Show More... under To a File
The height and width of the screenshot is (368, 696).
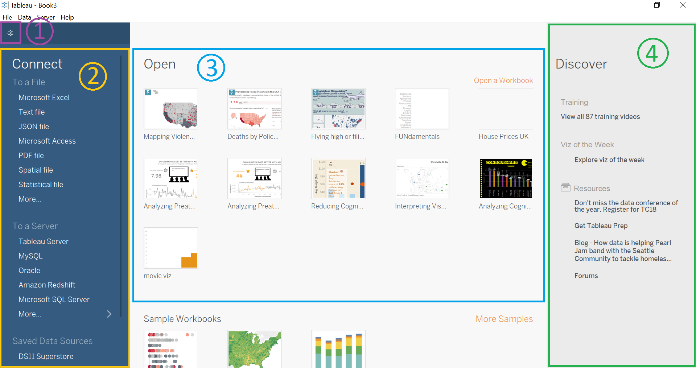click(x=30, y=199)
